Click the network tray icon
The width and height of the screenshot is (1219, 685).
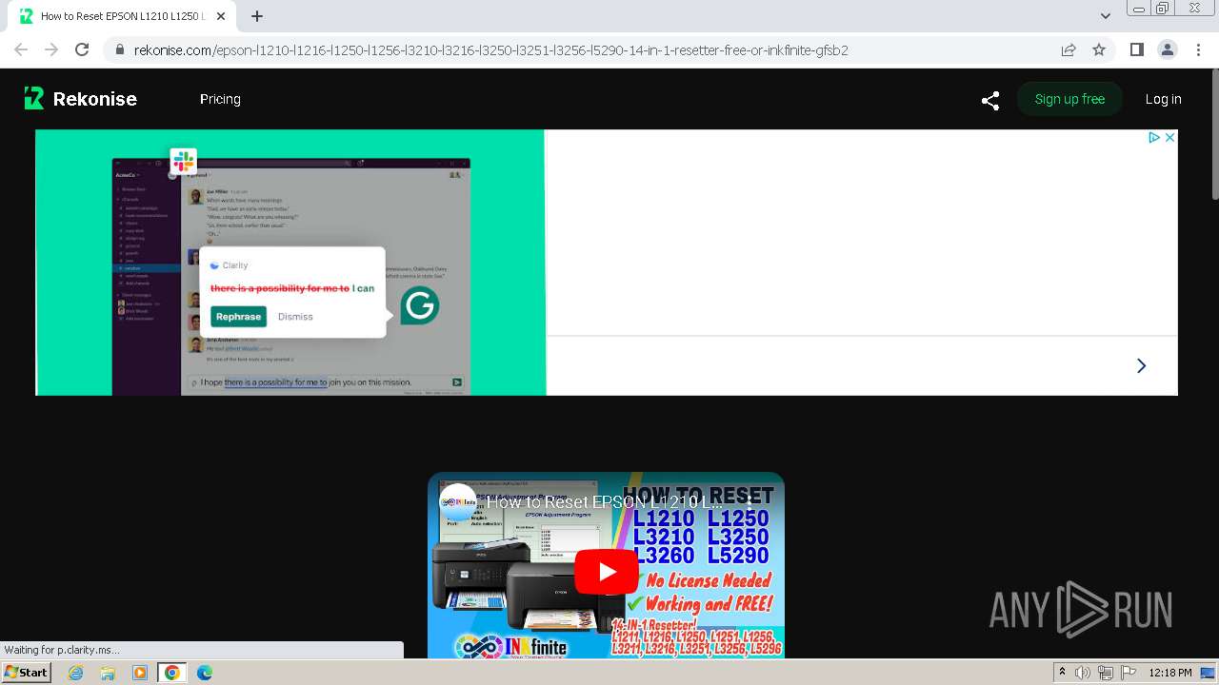tap(1106, 673)
